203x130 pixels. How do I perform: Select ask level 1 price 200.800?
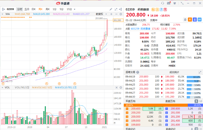click(x=175, y=109)
